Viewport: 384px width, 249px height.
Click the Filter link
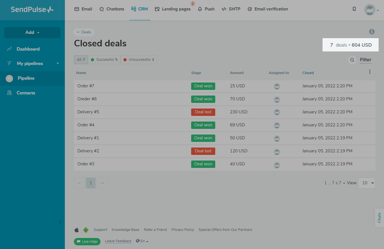[365, 60]
